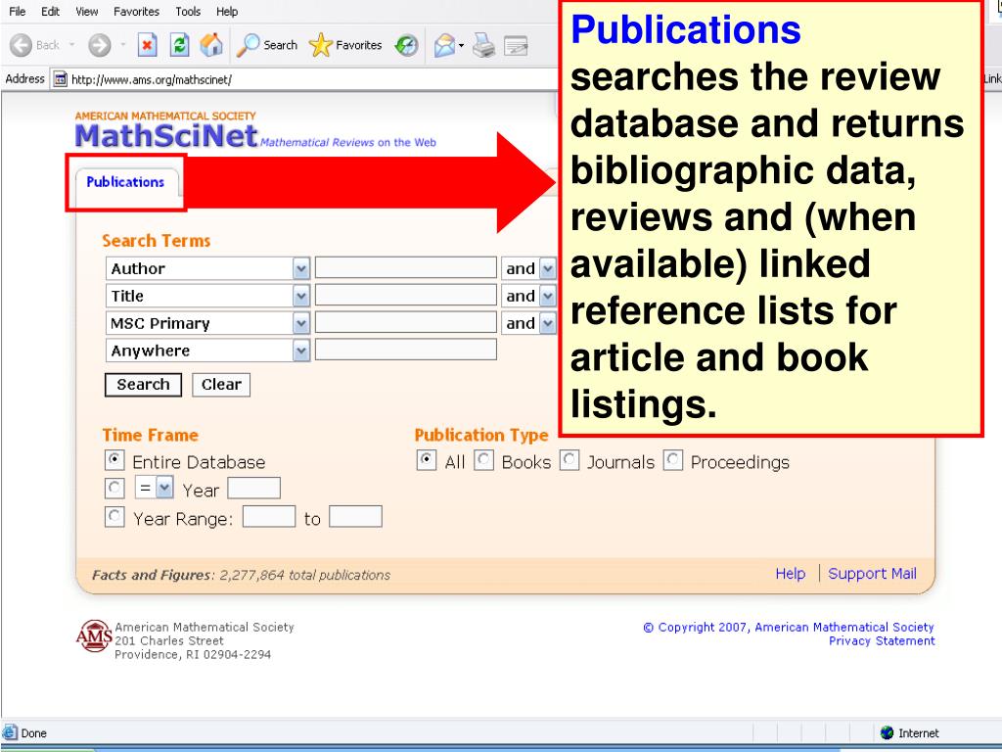This screenshot has height=752, width=1002.
Task: Open the Edit menu
Action: point(50,12)
